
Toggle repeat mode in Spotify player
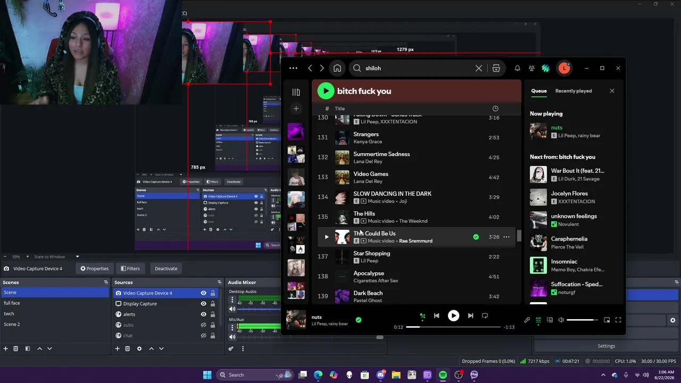485,315
